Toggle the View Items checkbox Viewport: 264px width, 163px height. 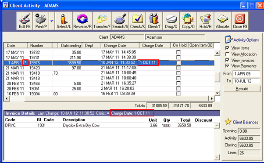[227, 48]
